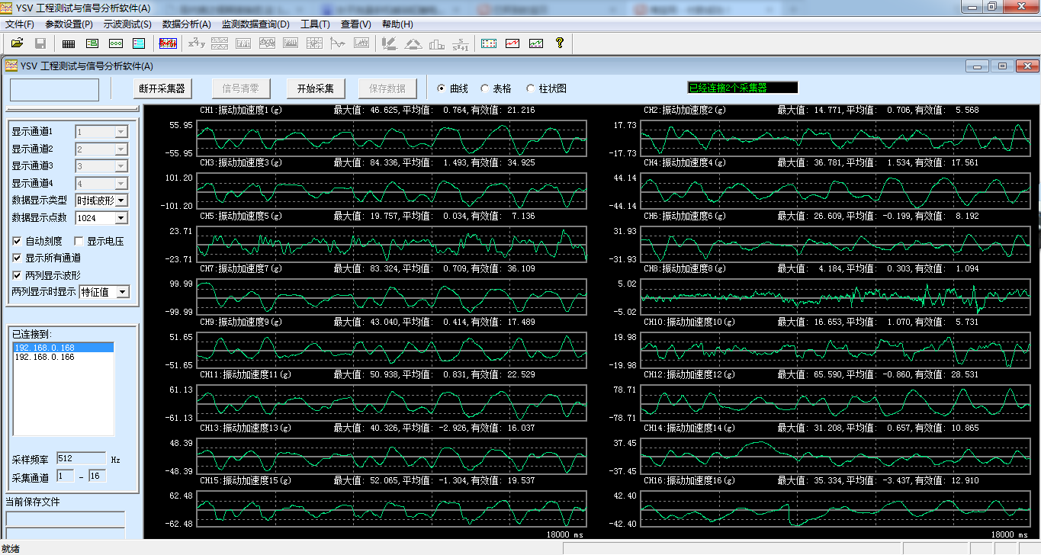Open the 数据分析(A) menu

point(187,24)
